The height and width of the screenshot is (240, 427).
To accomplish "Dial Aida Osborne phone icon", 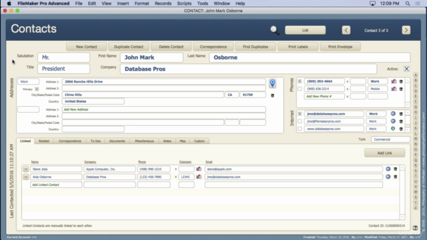I will (x=199, y=177).
